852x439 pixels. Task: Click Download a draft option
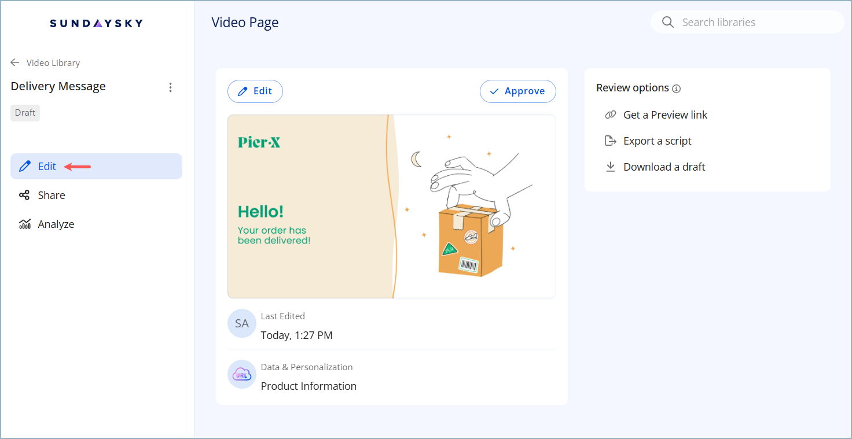[x=664, y=167]
